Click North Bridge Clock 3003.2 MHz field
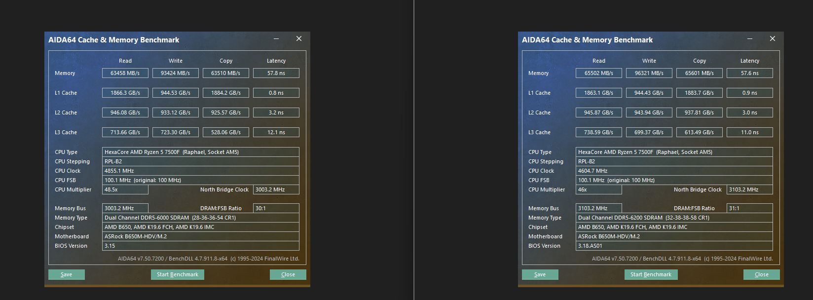Image resolution: width=813 pixels, height=300 pixels. 276,189
